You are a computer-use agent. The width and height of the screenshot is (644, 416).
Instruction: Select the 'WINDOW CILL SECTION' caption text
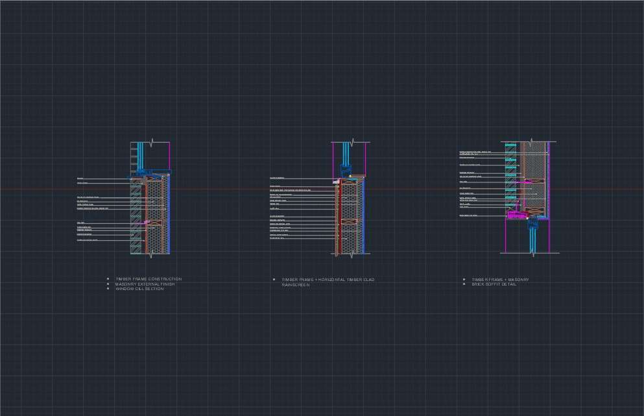click(x=139, y=289)
